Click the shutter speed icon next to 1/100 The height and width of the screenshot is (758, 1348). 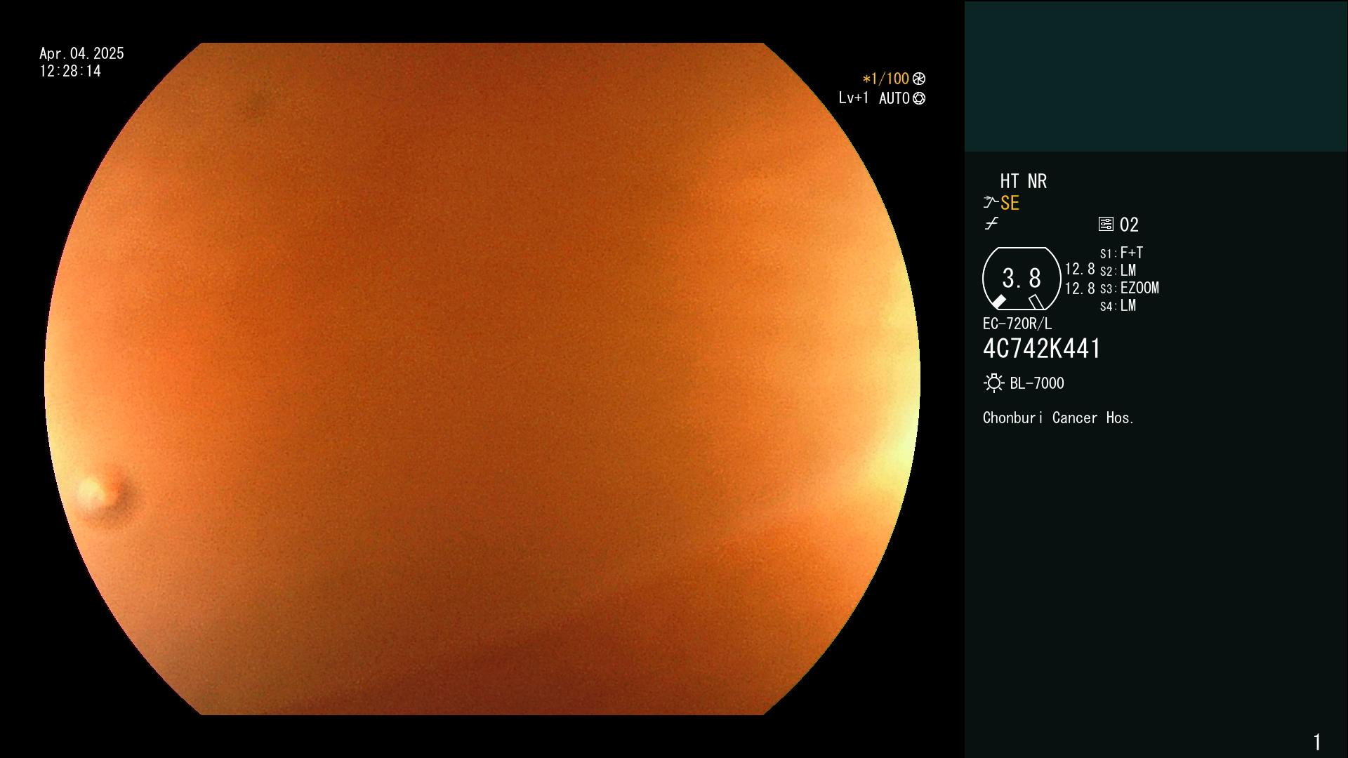pos(919,79)
